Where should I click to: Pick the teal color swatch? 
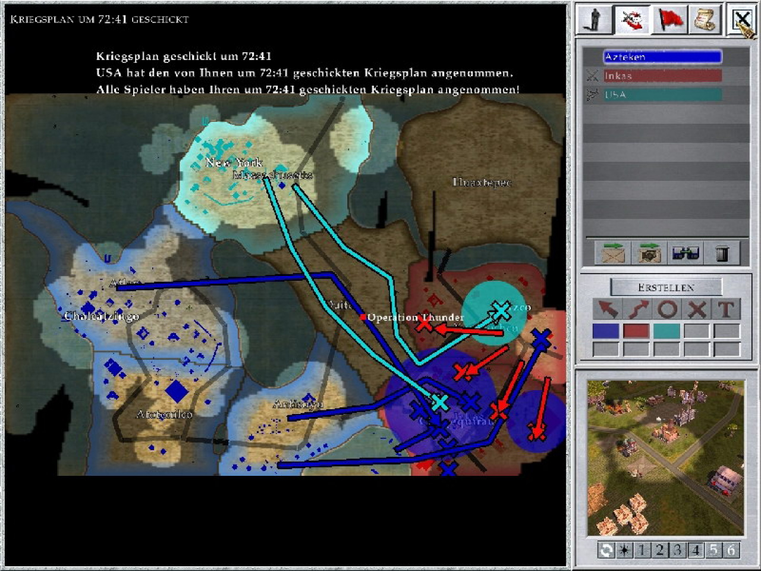(666, 331)
